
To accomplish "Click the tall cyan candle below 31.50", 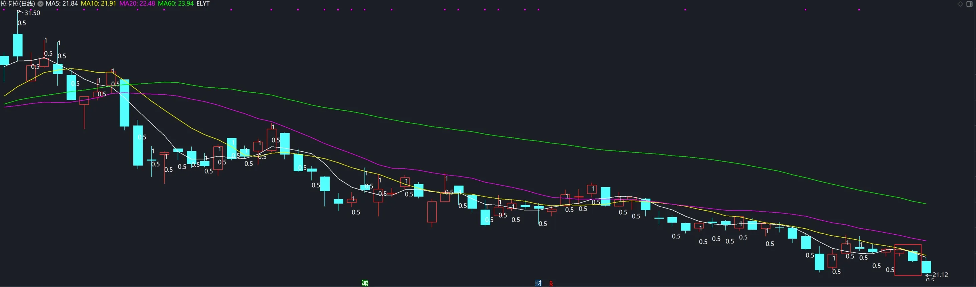I will point(18,45).
